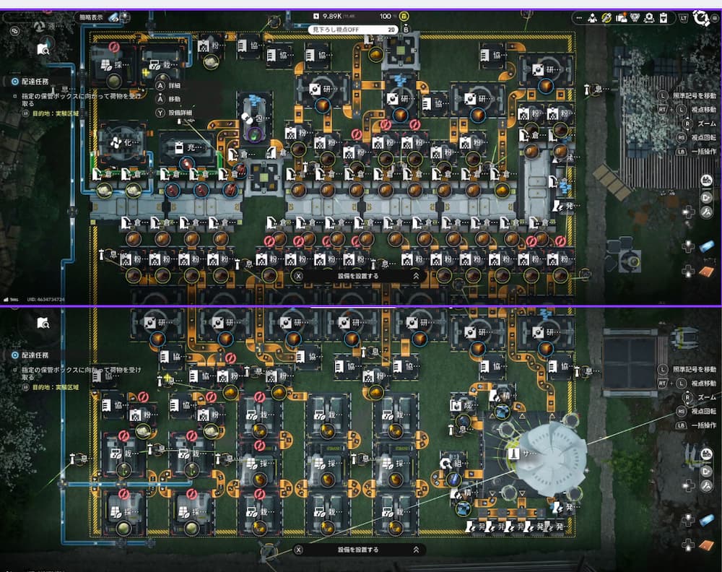722x572 pixels.
Task: Click the yellow-highlighted chain link icon in top bar
Action: [606, 18]
